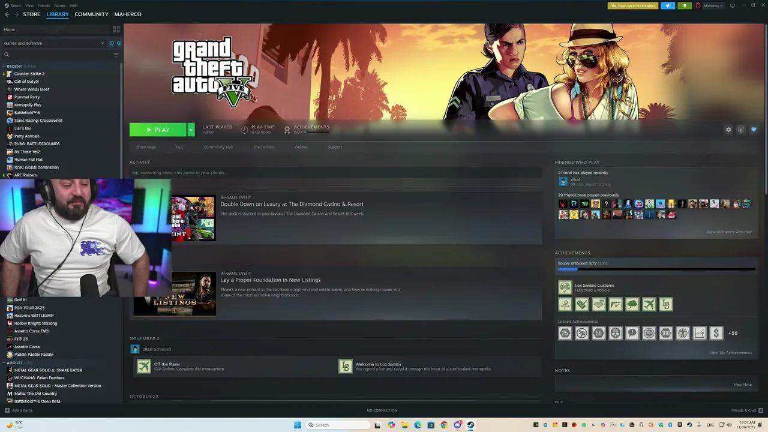Open game settings gear icon
The image size is (768, 432).
pyautogui.click(x=728, y=130)
